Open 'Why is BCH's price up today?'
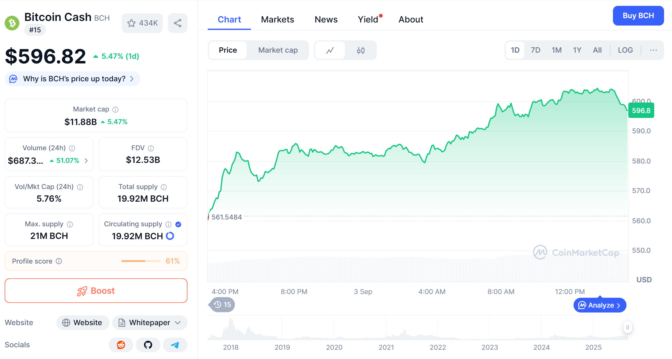Screen dimensions: 672x359 (x=72, y=79)
